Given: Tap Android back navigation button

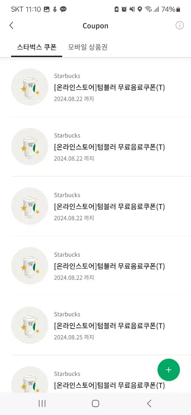Looking at the screenshot, I should click(149, 403).
